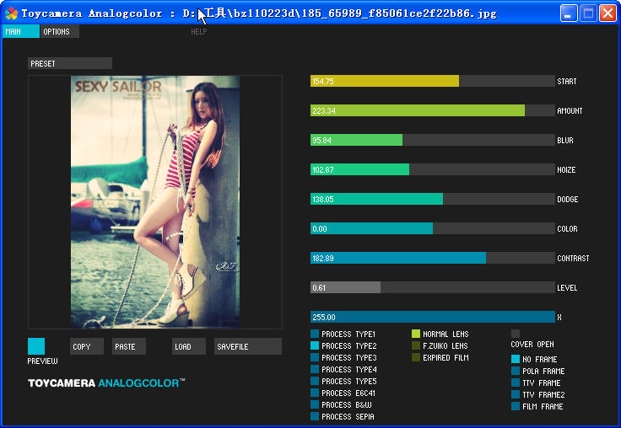Select PROCESS TYPE1

click(315, 334)
